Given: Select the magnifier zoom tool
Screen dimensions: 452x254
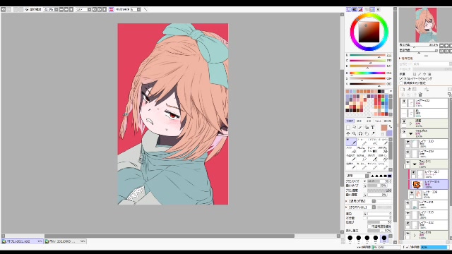Looking at the screenshot, I should coord(354,133).
